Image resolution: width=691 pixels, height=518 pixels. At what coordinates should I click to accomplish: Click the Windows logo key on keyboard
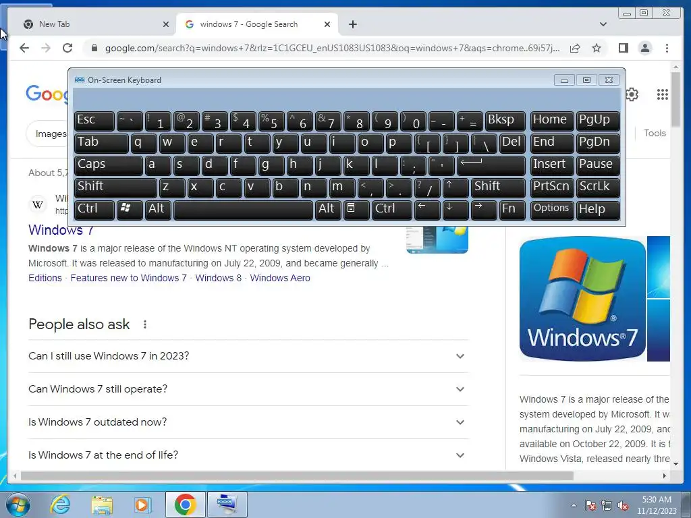pos(130,210)
